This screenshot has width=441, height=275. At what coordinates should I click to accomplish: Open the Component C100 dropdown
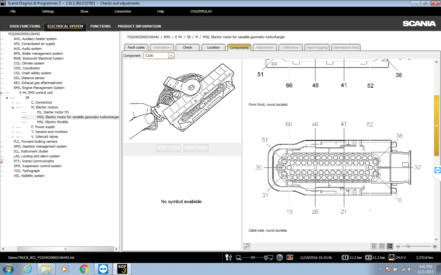(171, 55)
